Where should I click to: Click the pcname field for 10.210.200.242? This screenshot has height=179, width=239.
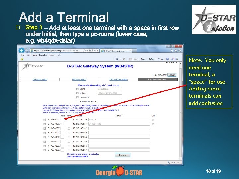tap(119, 128)
